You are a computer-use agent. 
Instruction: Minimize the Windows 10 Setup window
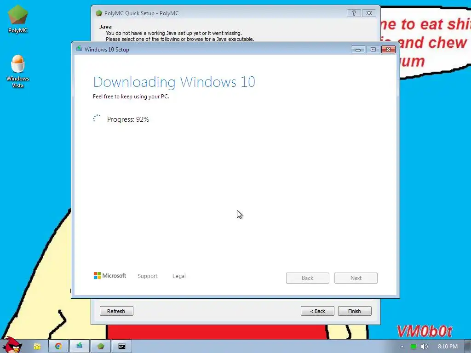pos(358,50)
